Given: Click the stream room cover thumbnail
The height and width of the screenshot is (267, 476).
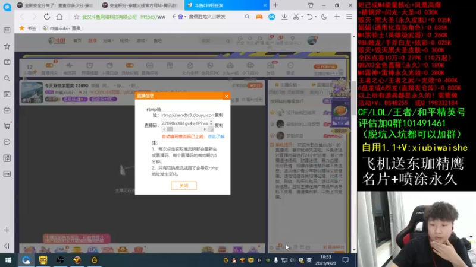Looking at the screenshot, I should click(32, 93).
